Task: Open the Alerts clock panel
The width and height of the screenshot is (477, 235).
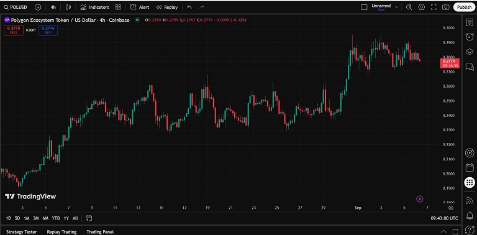Action: click(470, 37)
